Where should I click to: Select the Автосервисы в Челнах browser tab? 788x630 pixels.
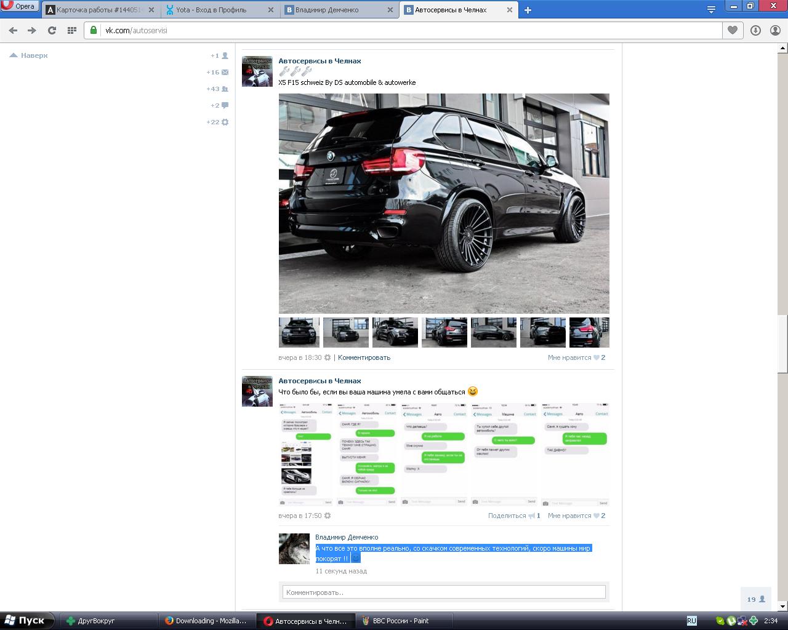(x=459, y=10)
